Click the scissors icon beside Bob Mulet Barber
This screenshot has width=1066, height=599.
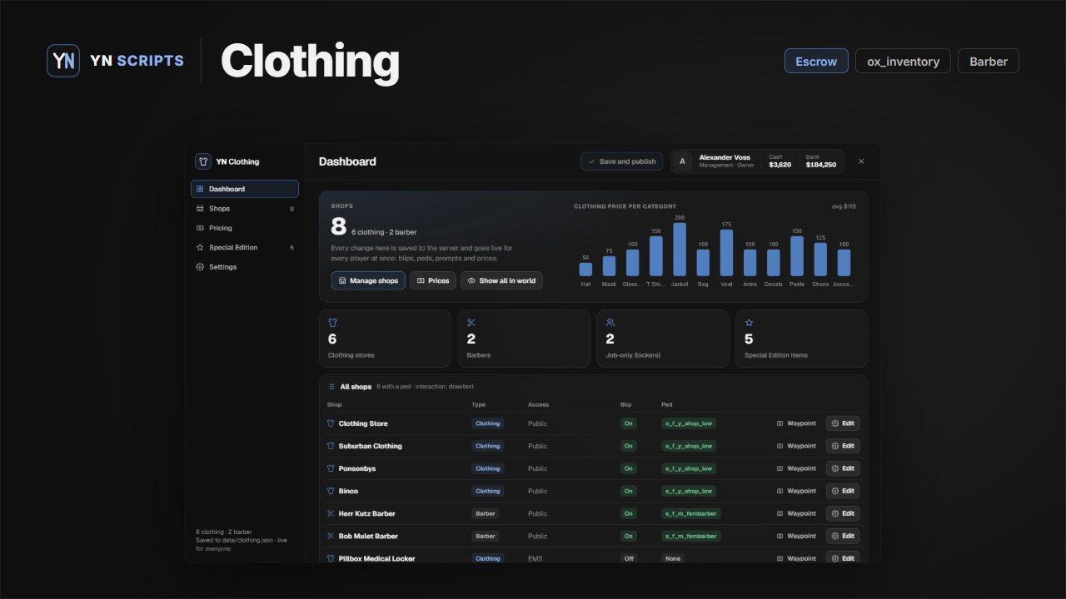tap(331, 536)
